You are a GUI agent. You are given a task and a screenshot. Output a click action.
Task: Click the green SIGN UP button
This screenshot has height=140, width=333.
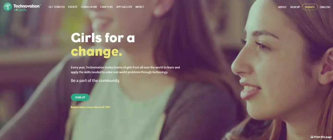coord(80,97)
